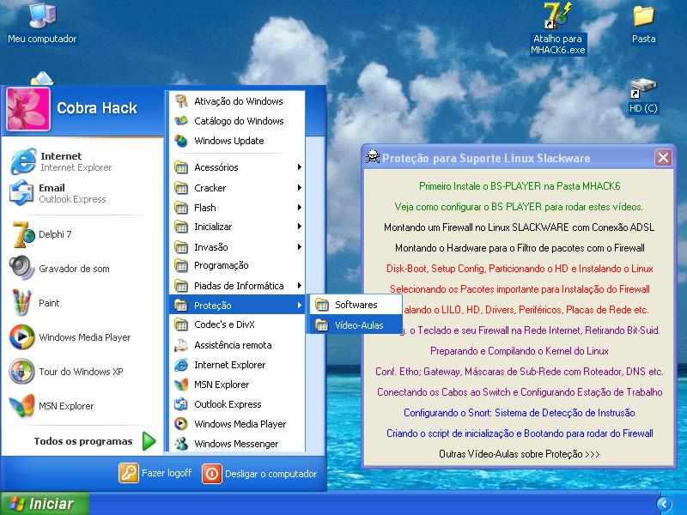Expand the Piadas de Informática folder

(238, 286)
